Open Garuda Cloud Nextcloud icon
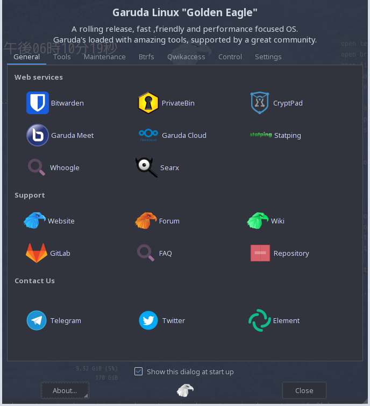This screenshot has height=406, width=370. click(x=148, y=135)
